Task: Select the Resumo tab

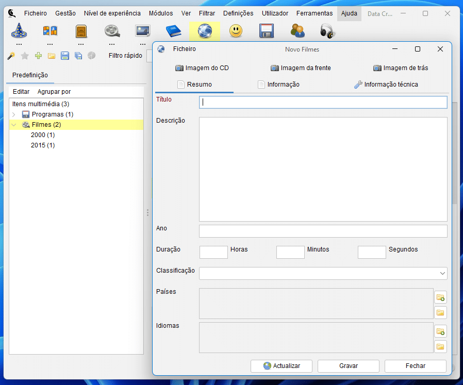Action: (x=194, y=85)
